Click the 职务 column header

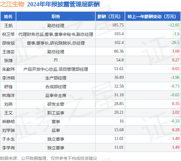(x=56, y=17)
